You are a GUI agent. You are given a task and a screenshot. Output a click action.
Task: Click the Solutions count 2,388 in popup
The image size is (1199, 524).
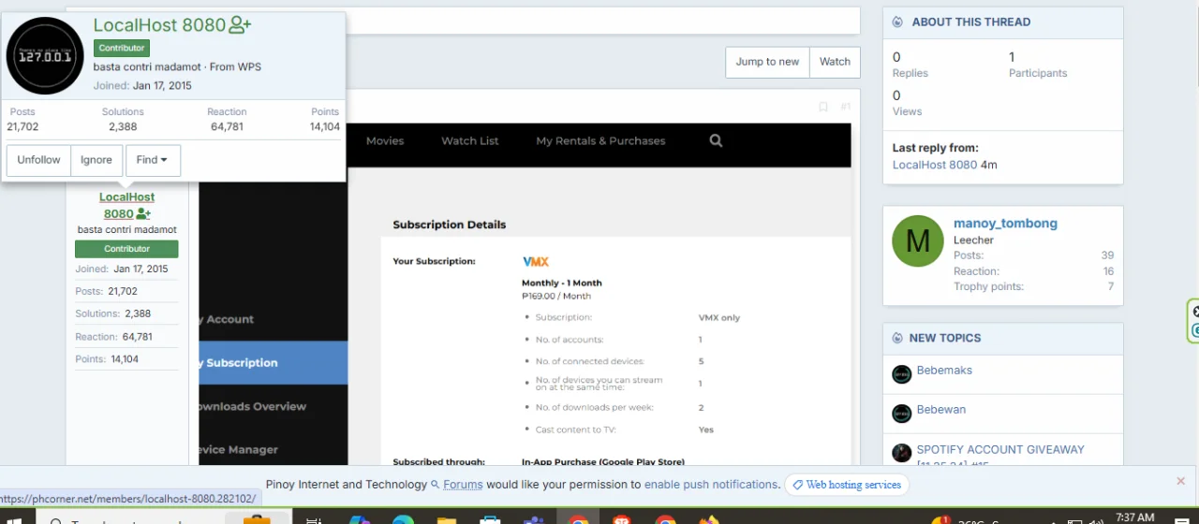(123, 126)
